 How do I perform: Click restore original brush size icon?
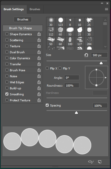pyautogui.click(x=86, y=55)
